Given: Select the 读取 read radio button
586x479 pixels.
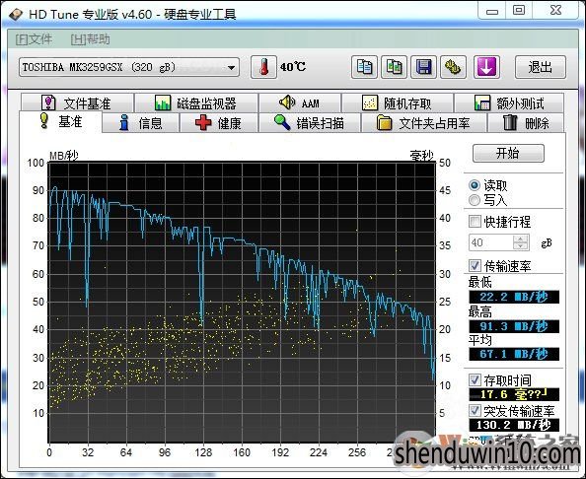Looking at the screenshot, I should [475, 185].
